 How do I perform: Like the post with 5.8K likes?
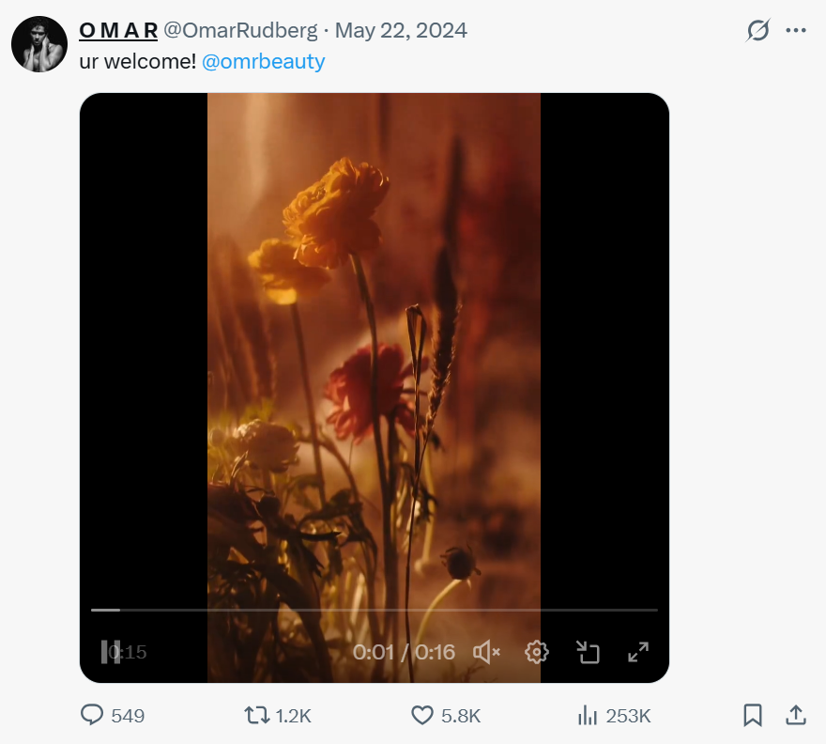click(x=422, y=716)
